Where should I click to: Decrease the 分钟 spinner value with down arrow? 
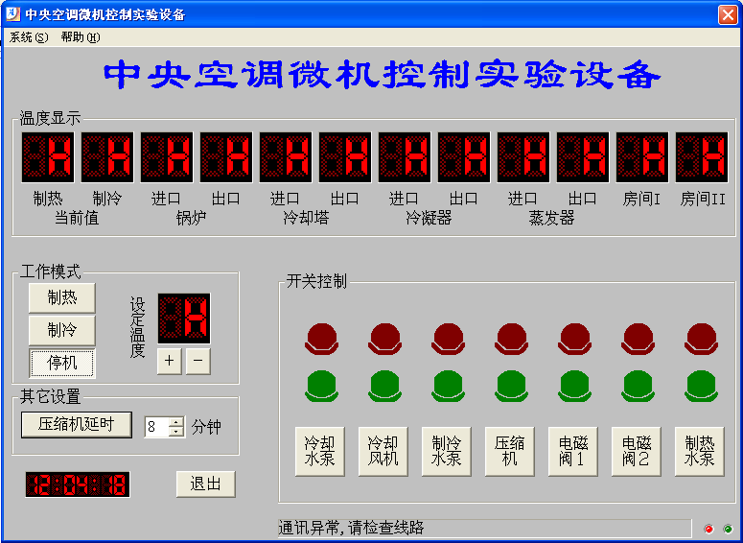pyautogui.click(x=175, y=432)
